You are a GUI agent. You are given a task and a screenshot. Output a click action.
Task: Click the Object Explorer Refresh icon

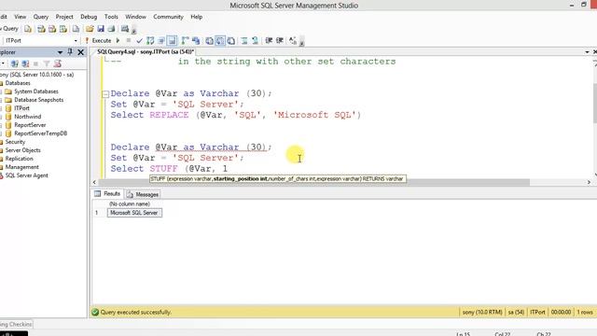click(x=58, y=63)
